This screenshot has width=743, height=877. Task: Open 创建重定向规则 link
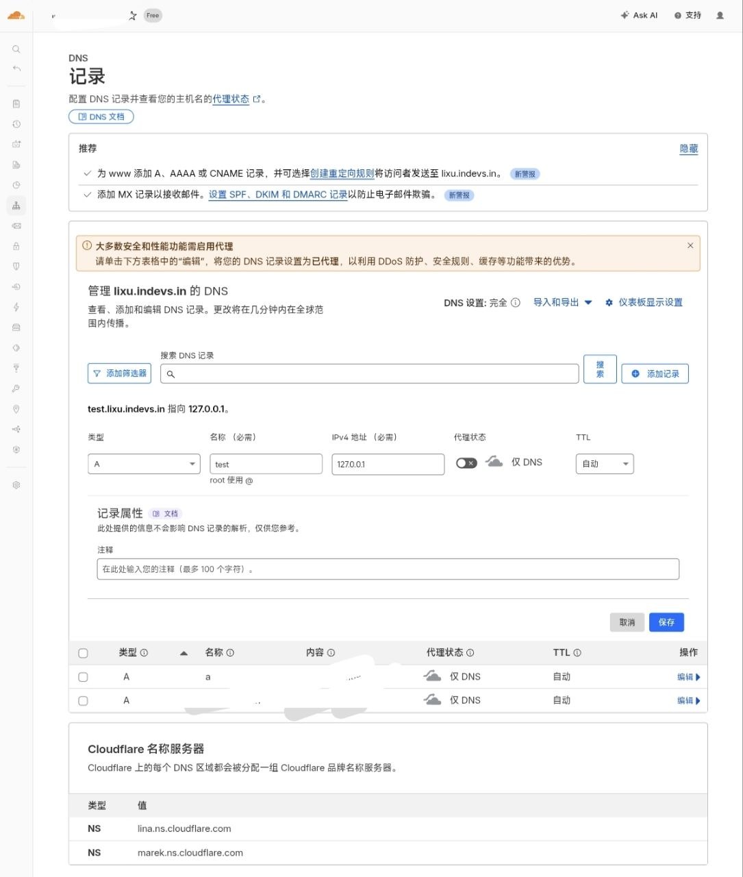pyautogui.click(x=342, y=173)
